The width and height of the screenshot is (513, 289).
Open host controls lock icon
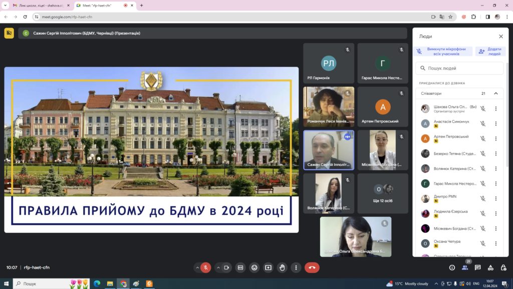tap(503, 267)
